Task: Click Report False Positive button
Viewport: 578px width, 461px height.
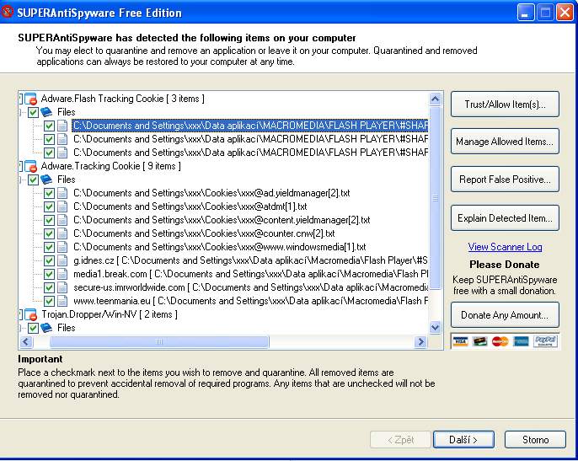Action: 505,180
